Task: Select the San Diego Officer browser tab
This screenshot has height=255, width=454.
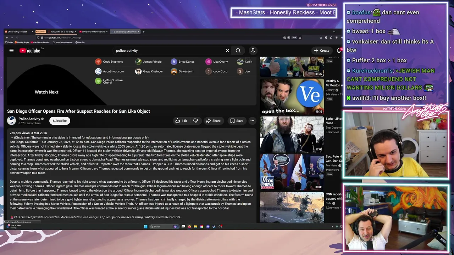Action: (125, 32)
